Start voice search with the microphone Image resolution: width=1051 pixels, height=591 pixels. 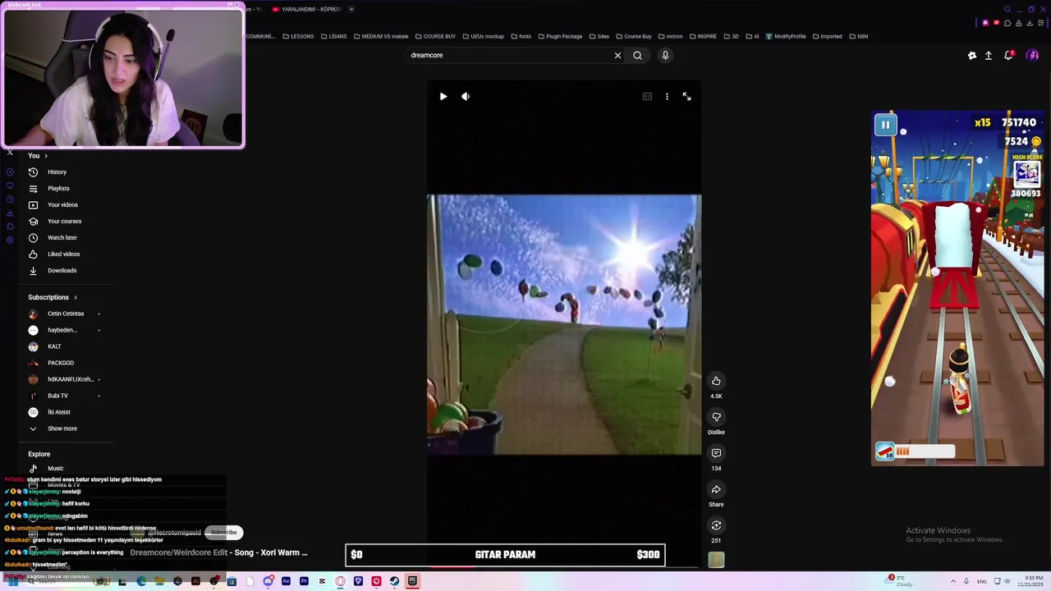point(665,55)
